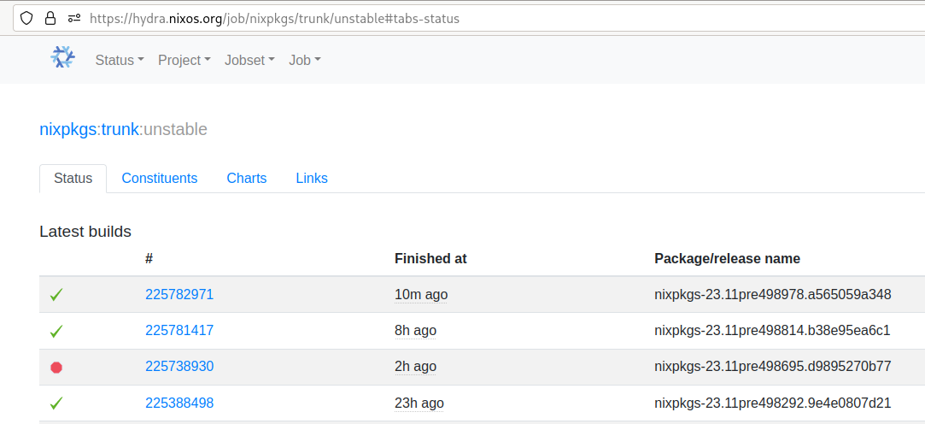Click the permissions icon in address bar
This screenshot has width=925, height=424.
73,18
